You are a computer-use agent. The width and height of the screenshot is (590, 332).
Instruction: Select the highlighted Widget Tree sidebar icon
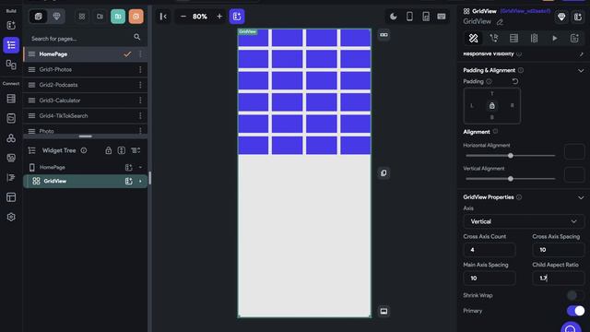pyautogui.click(x=11, y=45)
